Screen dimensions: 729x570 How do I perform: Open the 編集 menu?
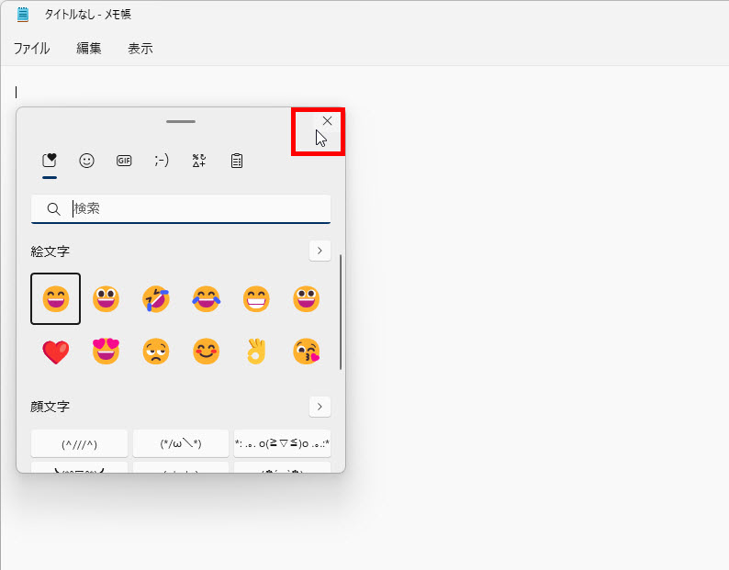click(x=89, y=49)
